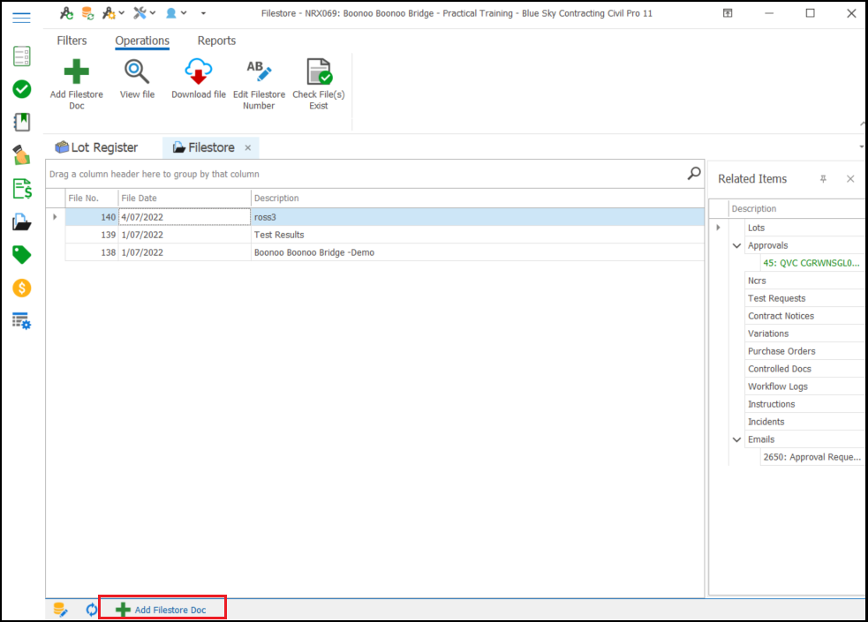Click the Download file cloud icon

coord(198,72)
